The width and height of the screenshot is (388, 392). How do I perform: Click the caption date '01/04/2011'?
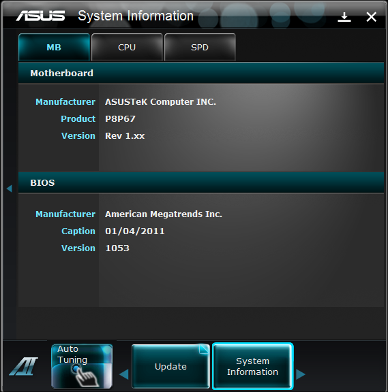pyautogui.click(x=135, y=231)
